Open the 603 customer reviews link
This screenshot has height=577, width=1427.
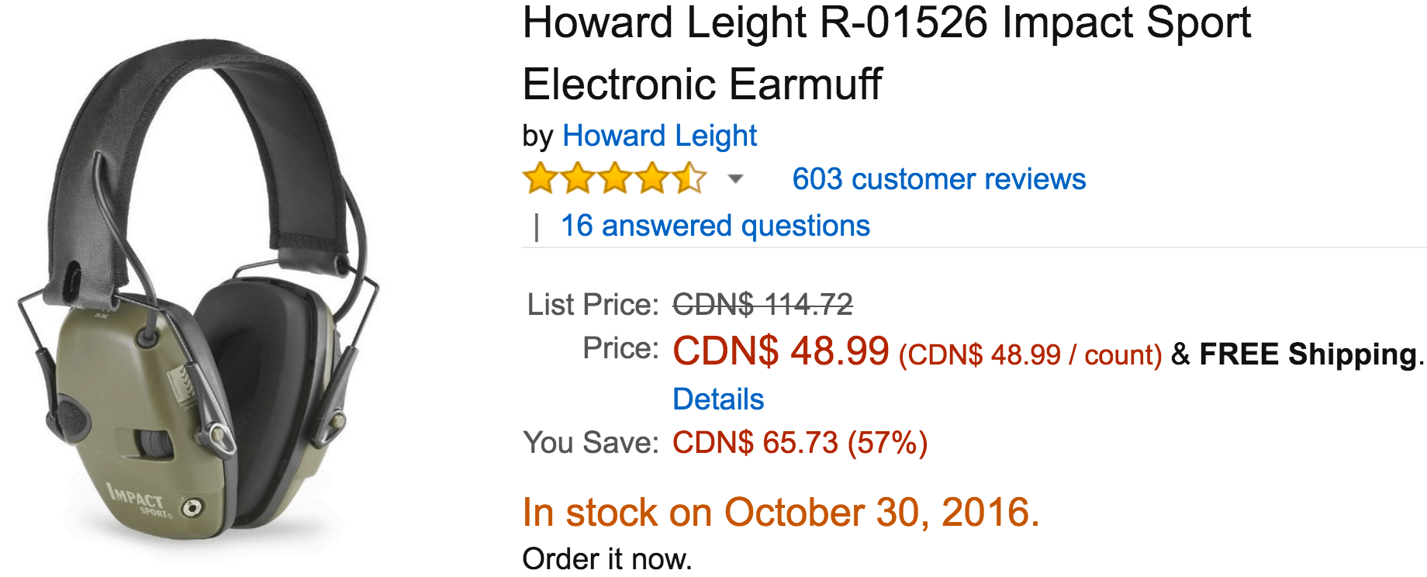[938, 179]
